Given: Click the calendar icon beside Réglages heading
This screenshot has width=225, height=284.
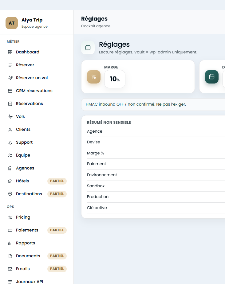Looking at the screenshot, I should (88, 48).
